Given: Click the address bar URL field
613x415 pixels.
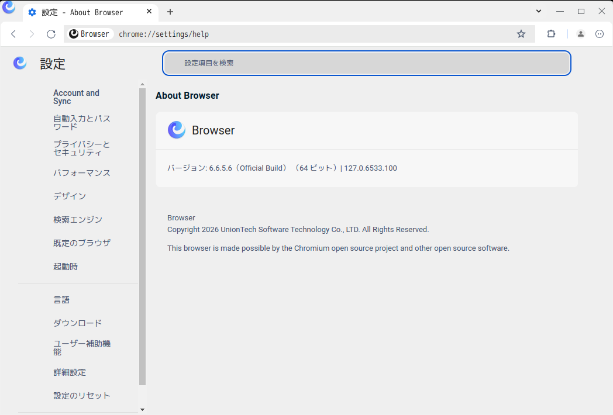Looking at the screenshot, I should (310, 34).
